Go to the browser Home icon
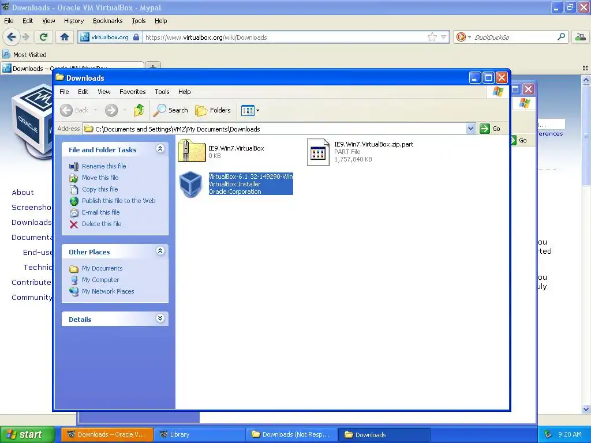Image resolution: width=591 pixels, height=443 pixels. click(65, 37)
